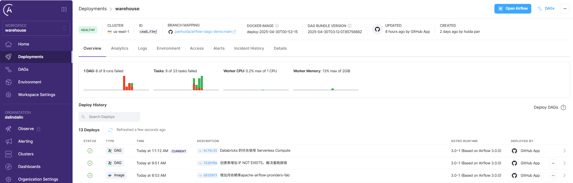Click commit hash 3226f0a
This screenshot has width=573, height=183.
point(207,163)
